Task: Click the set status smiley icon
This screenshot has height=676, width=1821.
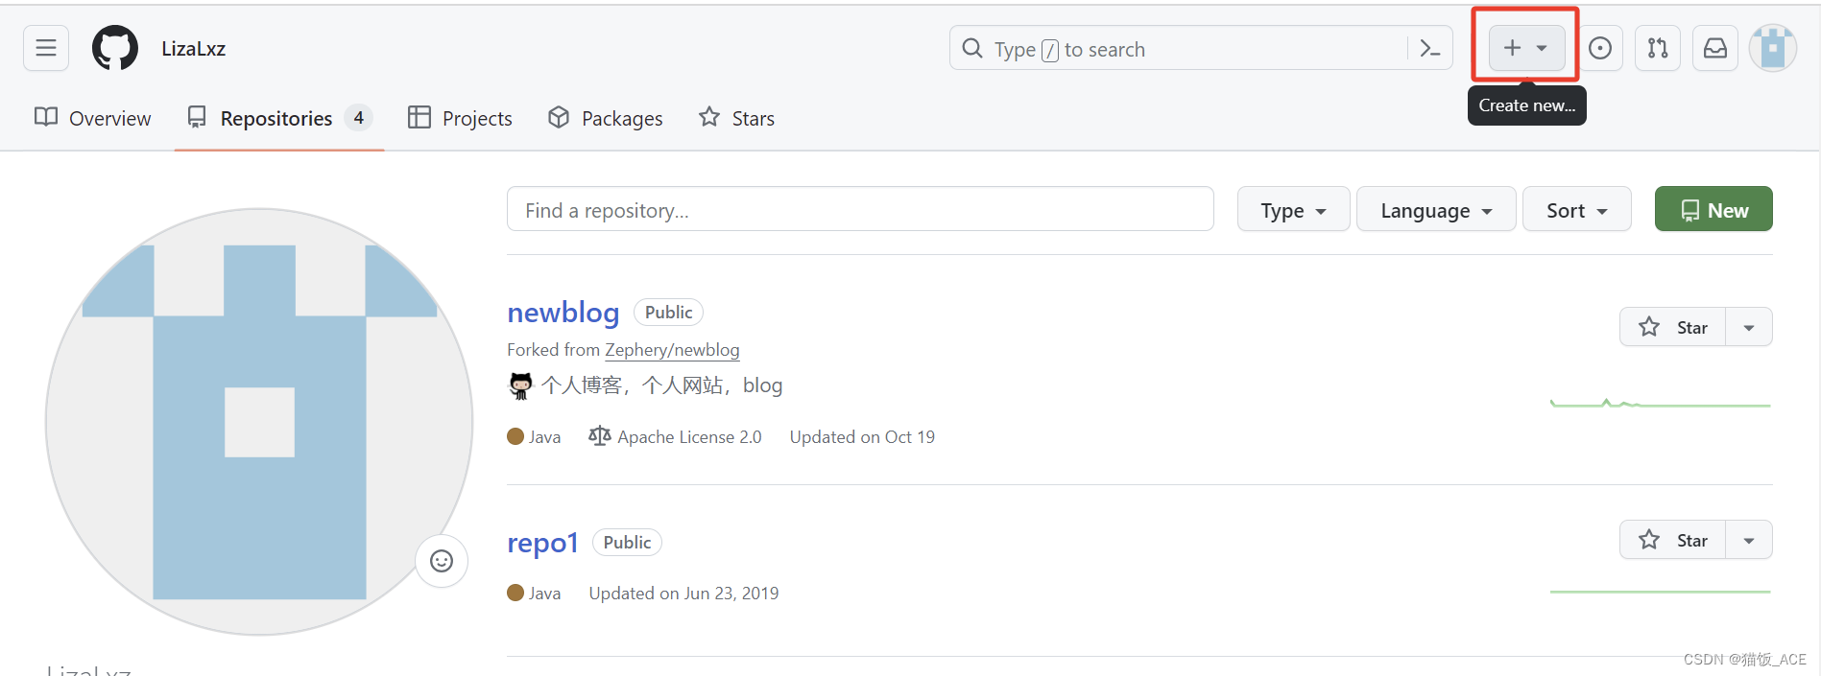Action: pyautogui.click(x=442, y=561)
